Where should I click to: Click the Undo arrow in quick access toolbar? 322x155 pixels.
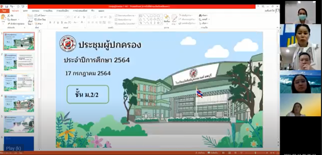(x=12, y=7)
